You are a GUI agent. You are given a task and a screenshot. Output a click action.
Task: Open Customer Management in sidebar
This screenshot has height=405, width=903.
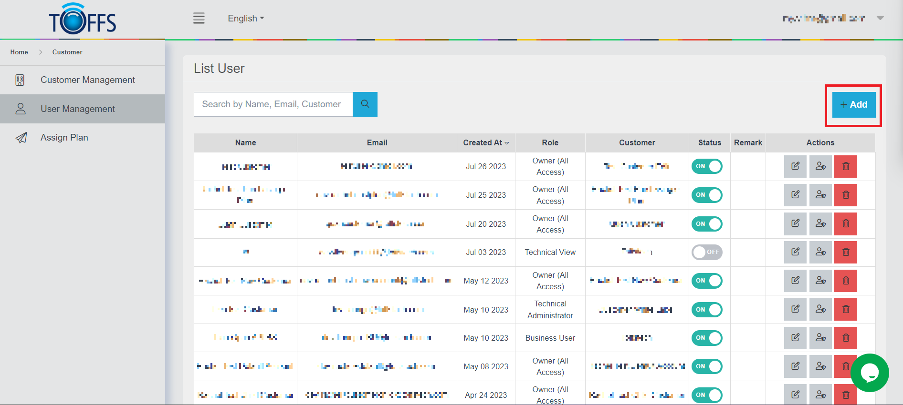[x=87, y=80]
